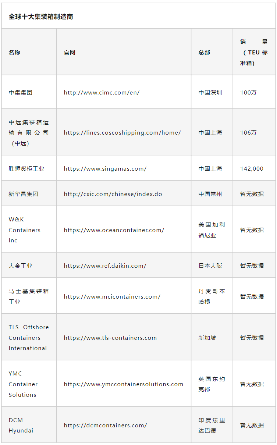Click the 中远集装箱运输有限公司 name cell
The height and width of the screenshot is (445, 277).
[x=29, y=132]
